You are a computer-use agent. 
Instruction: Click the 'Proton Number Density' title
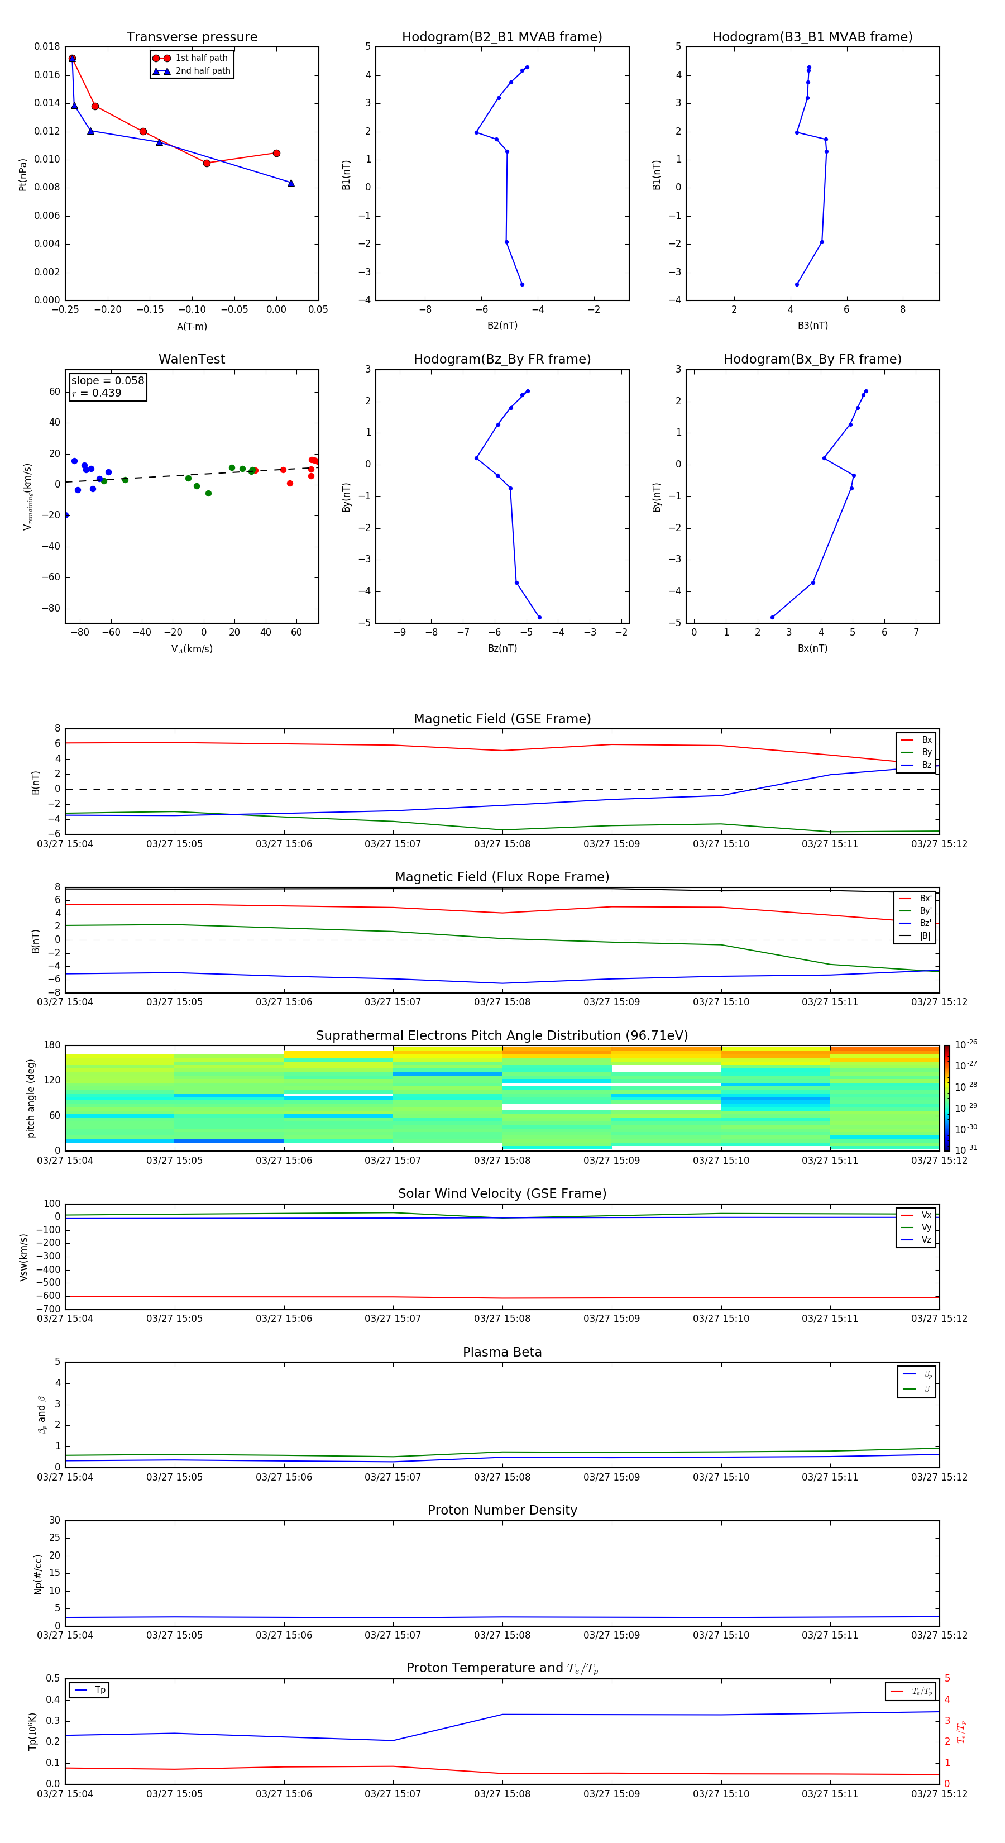point(502,1510)
